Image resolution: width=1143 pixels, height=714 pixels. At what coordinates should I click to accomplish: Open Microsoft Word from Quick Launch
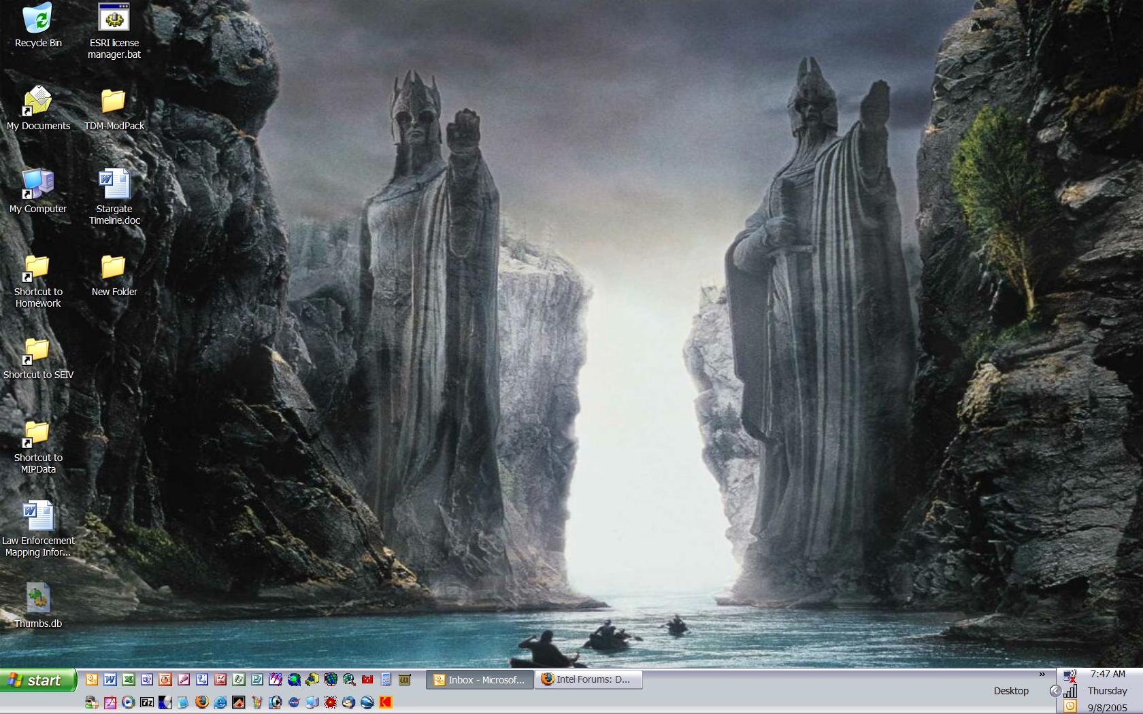[x=110, y=679]
